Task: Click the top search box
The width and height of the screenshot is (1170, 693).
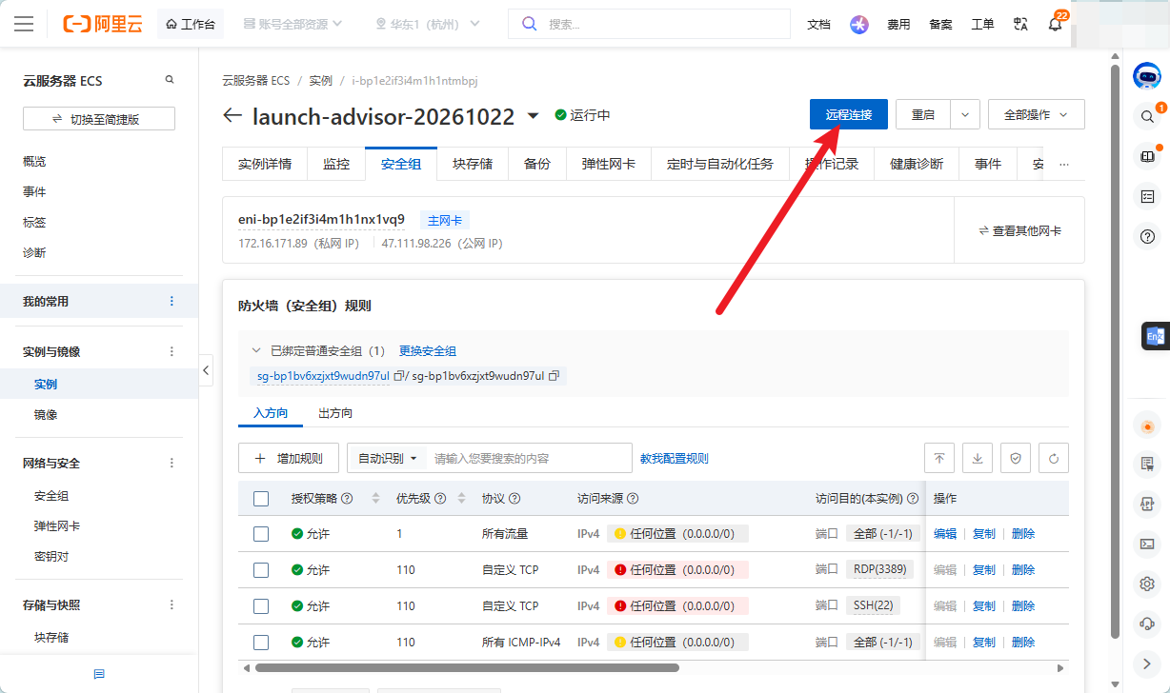Action: tap(650, 24)
